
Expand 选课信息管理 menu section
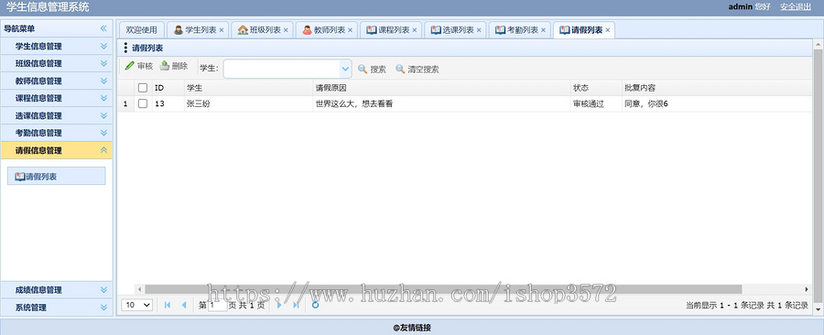click(103, 115)
